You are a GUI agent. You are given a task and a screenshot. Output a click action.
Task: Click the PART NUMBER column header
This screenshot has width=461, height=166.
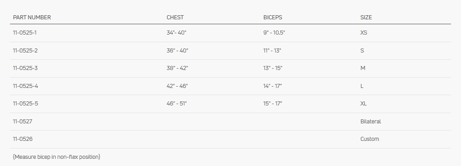(32, 17)
